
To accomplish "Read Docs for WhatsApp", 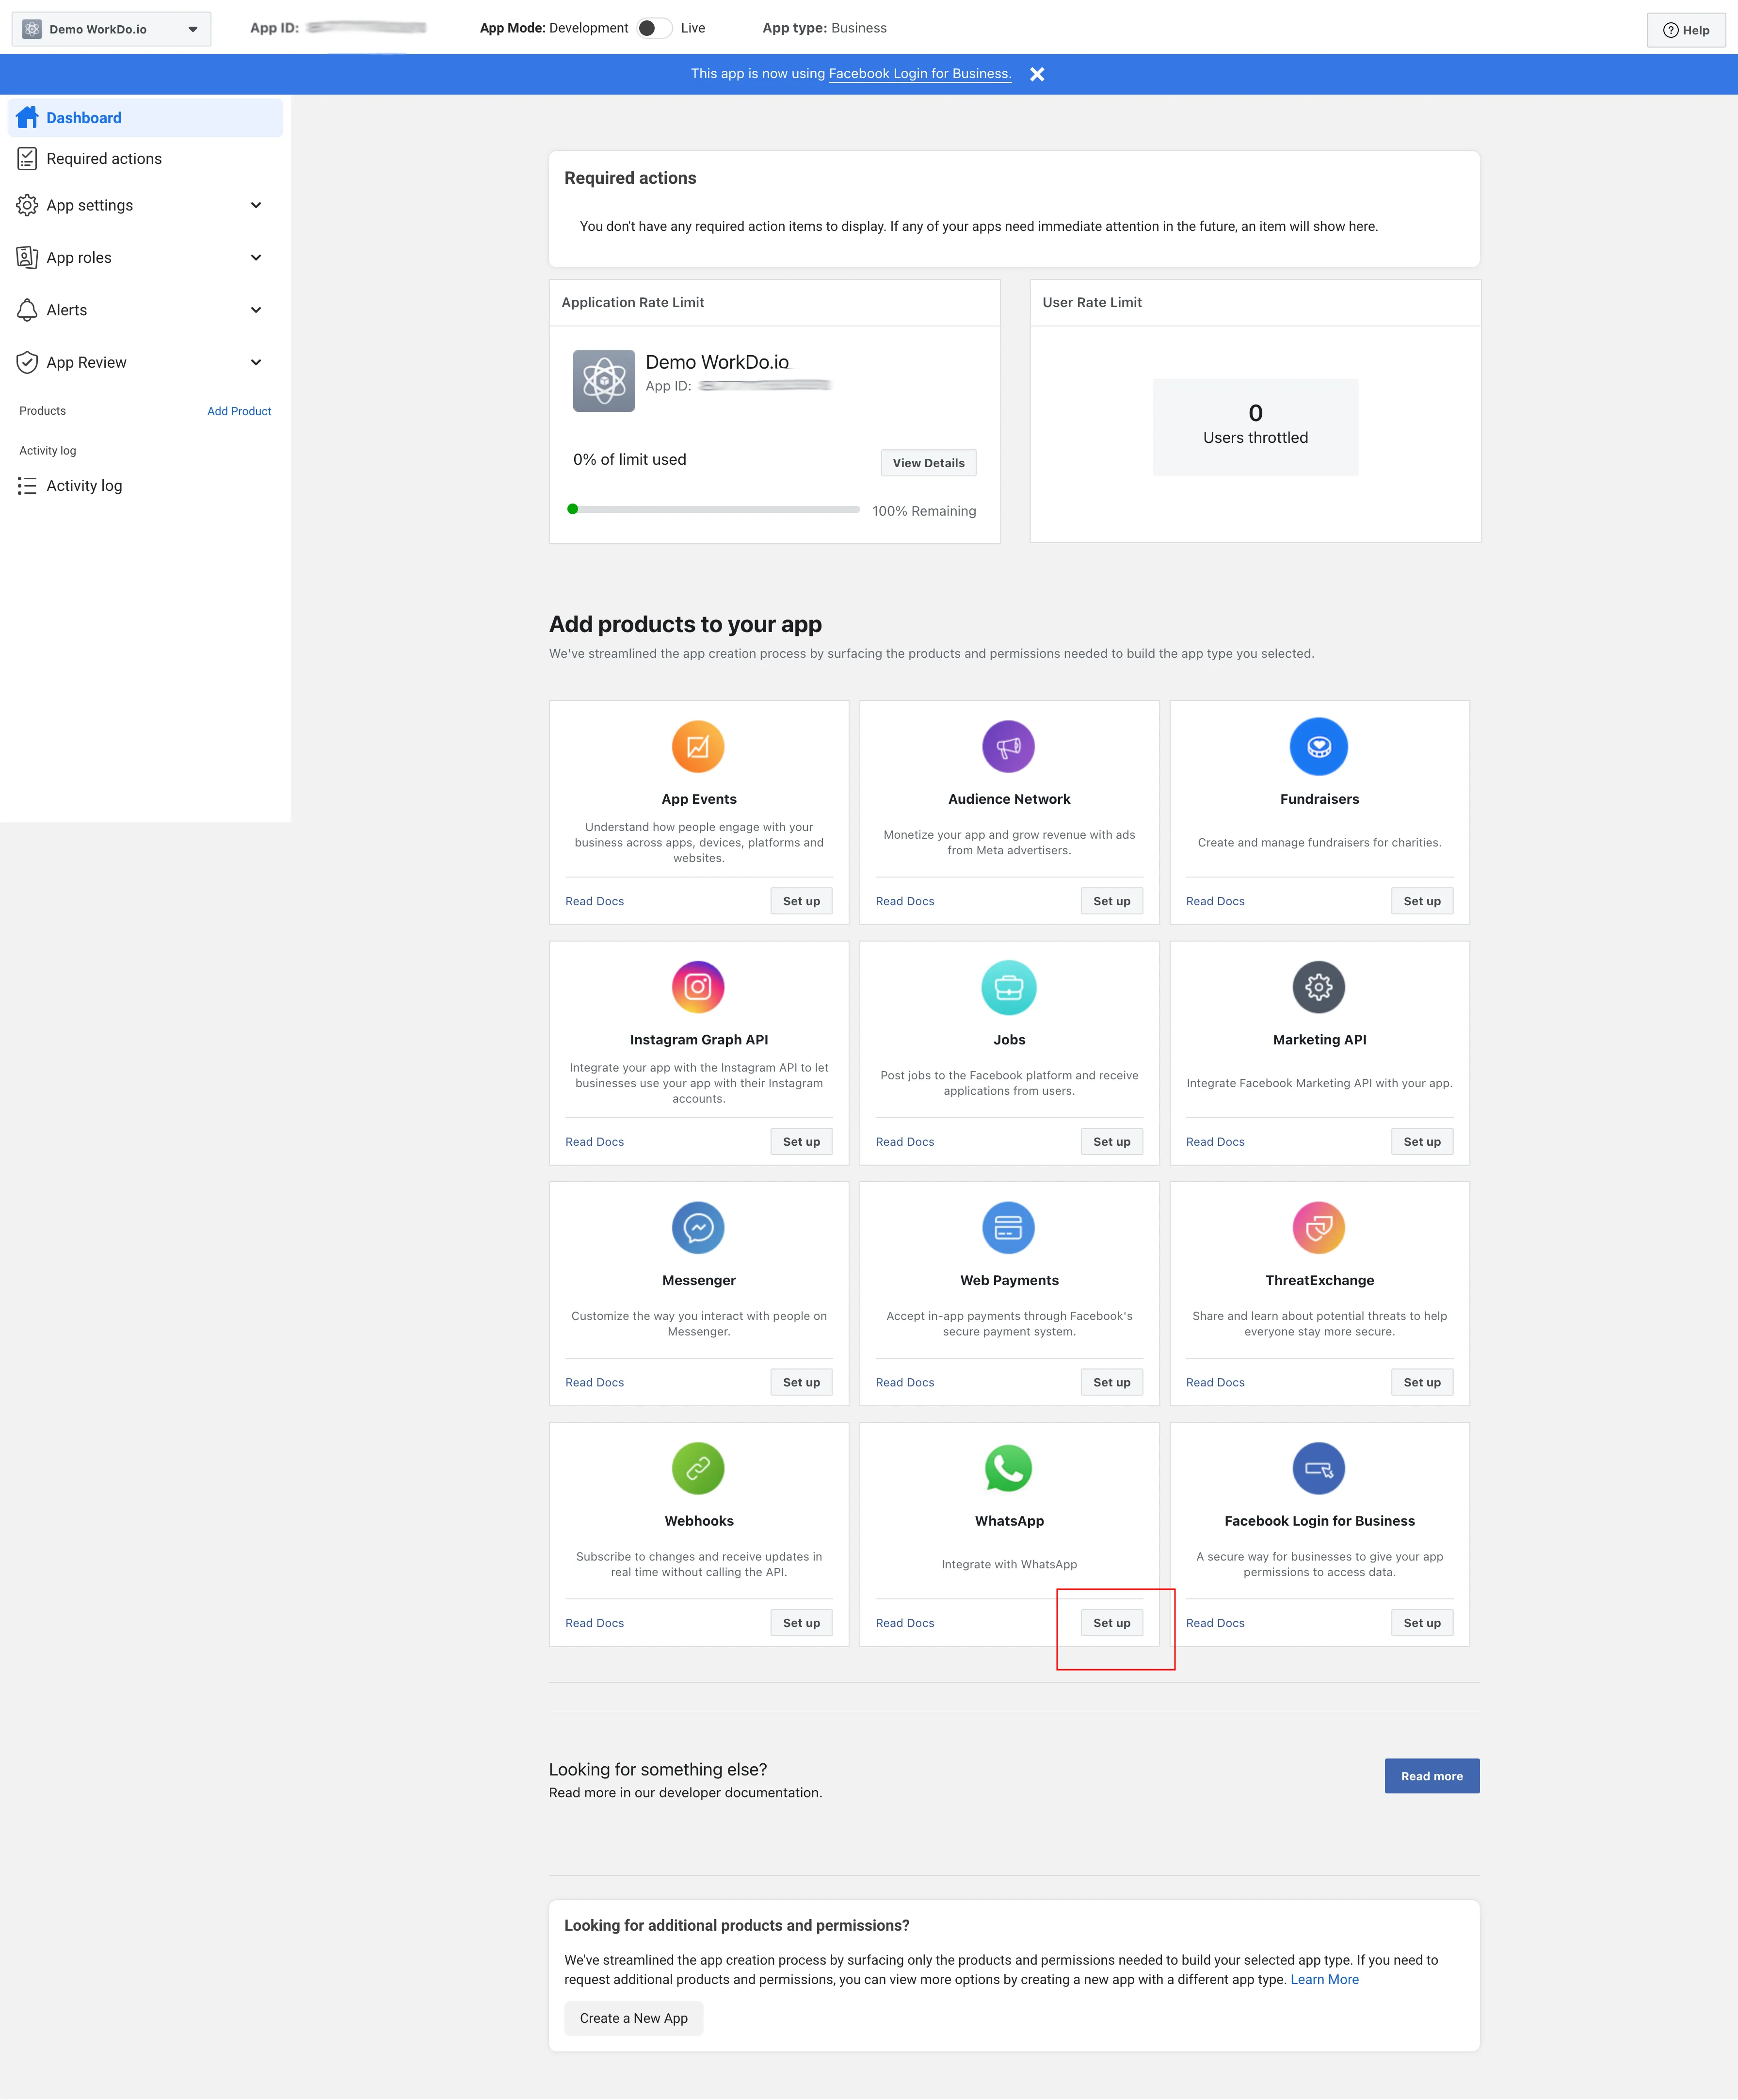I will coord(904,1623).
